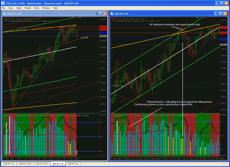The width and height of the screenshot is (230, 167).
Task: Click the gray current price label on M5 axis
Action: (224, 45)
